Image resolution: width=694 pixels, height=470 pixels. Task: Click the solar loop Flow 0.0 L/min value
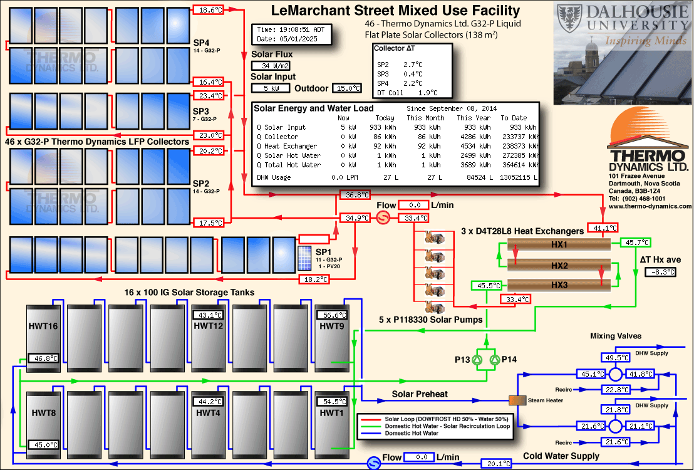click(x=414, y=205)
